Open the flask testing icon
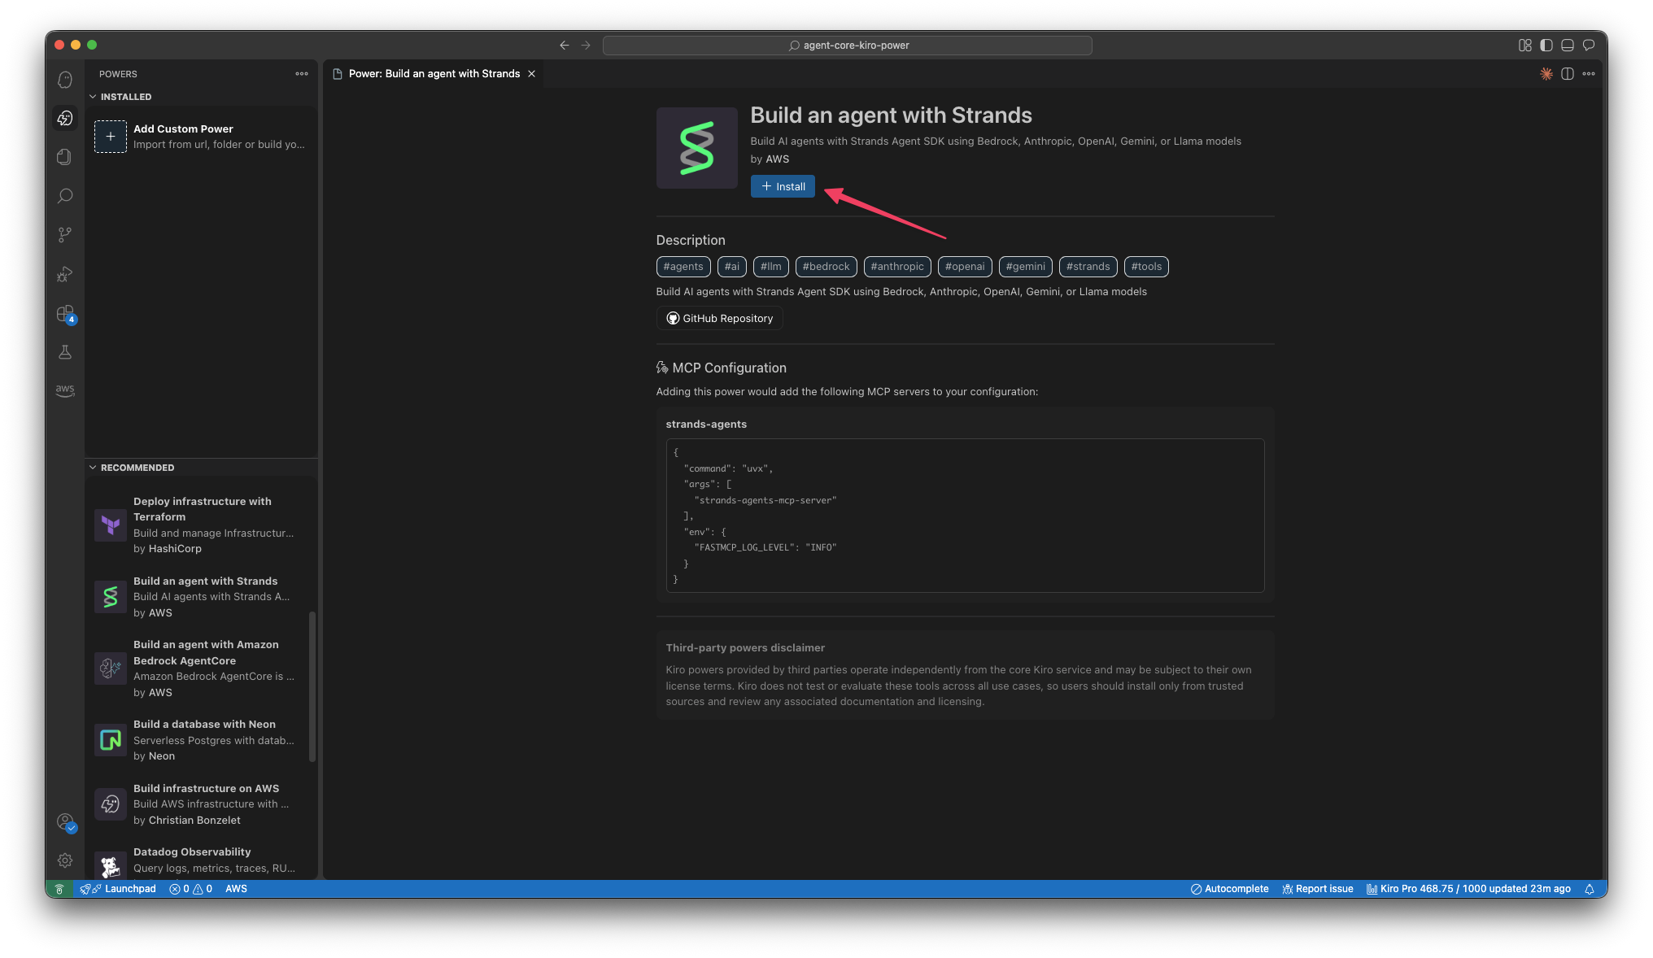1653x958 pixels. click(x=65, y=352)
